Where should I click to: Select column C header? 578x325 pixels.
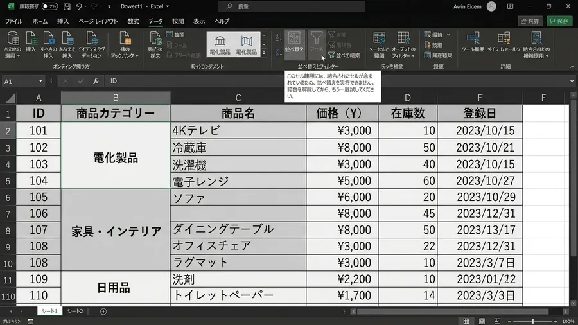[x=238, y=98]
